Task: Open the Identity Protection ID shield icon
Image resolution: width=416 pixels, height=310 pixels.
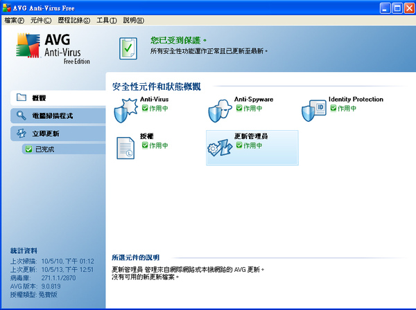Action: click(314, 111)
